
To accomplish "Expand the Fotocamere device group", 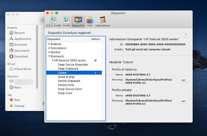I will (x=49, y=48).
